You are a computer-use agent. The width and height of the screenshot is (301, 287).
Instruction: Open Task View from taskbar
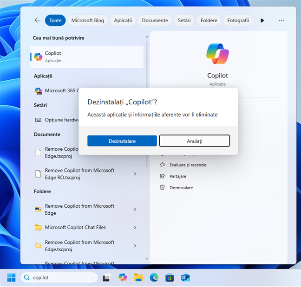pyautogui.click(x=107, y=277)
